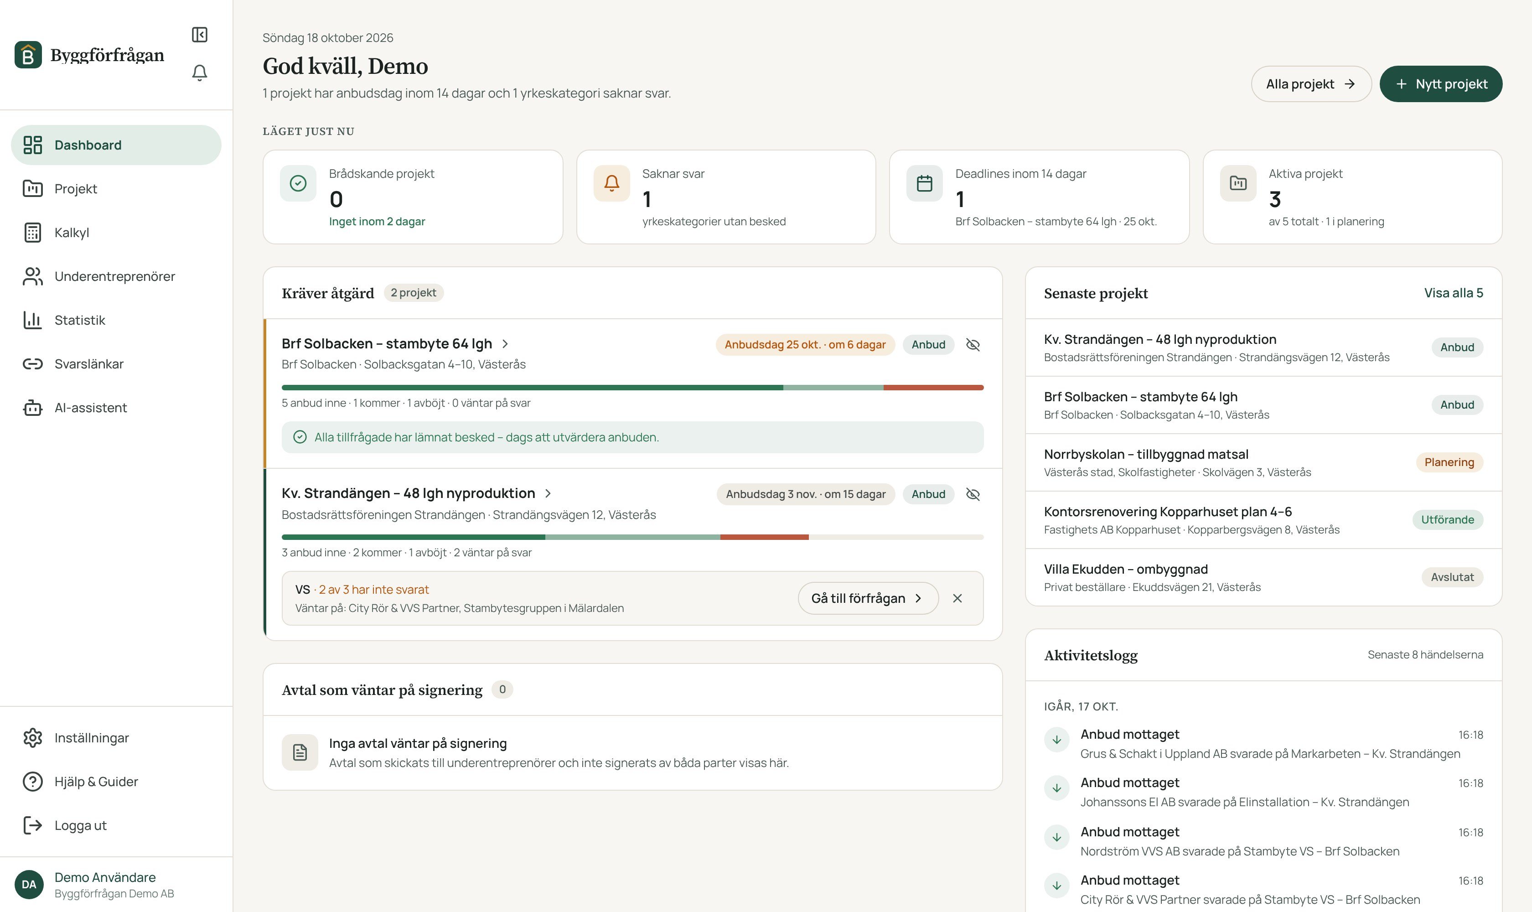Image resolution: width=1532 pixels, height=912 pixels.
Task: Click the Planering status badge
Action: click(1449, 462)
